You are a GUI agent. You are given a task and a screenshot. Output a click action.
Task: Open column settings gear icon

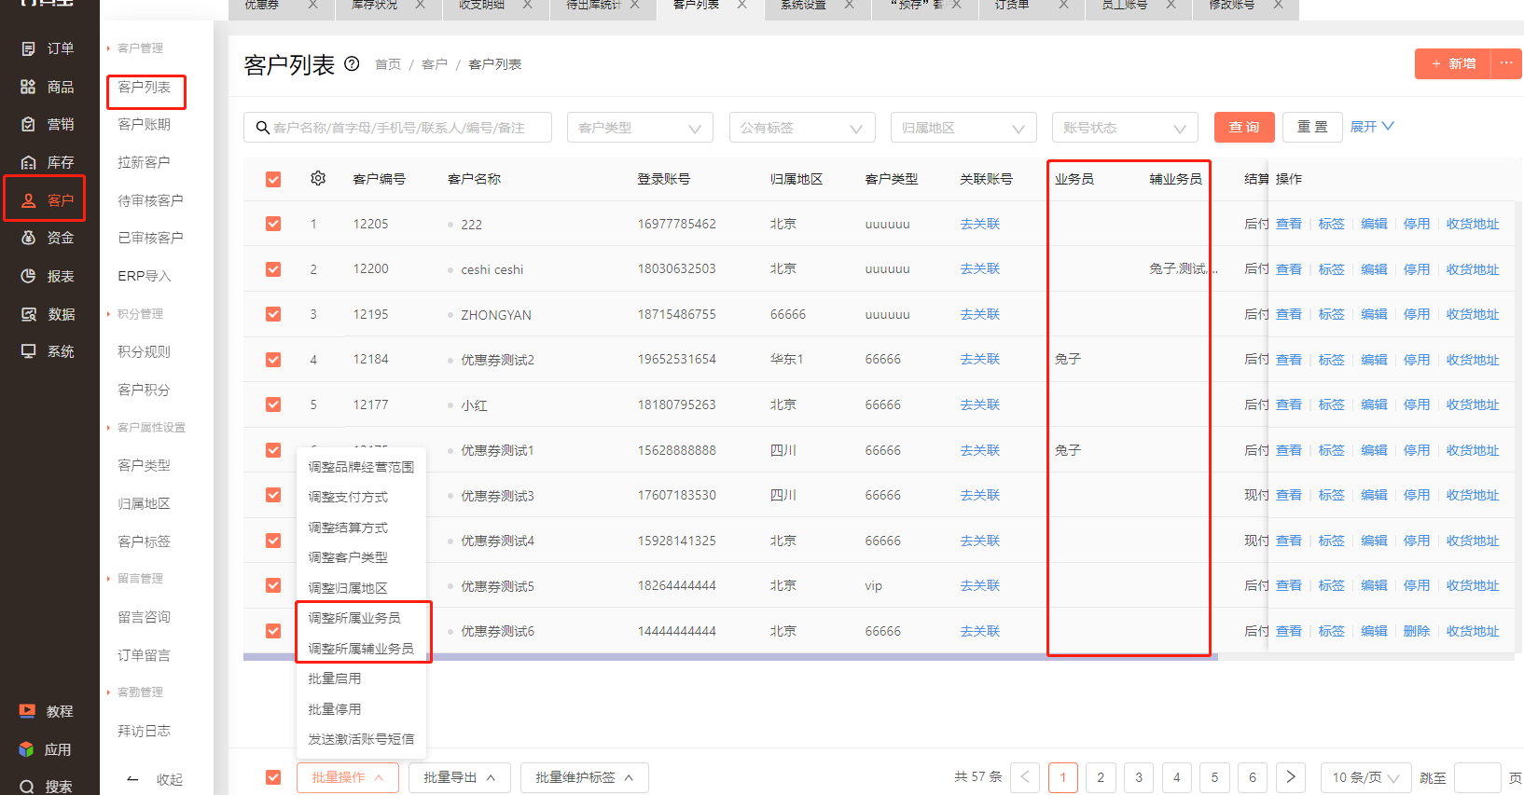point(318,178)
